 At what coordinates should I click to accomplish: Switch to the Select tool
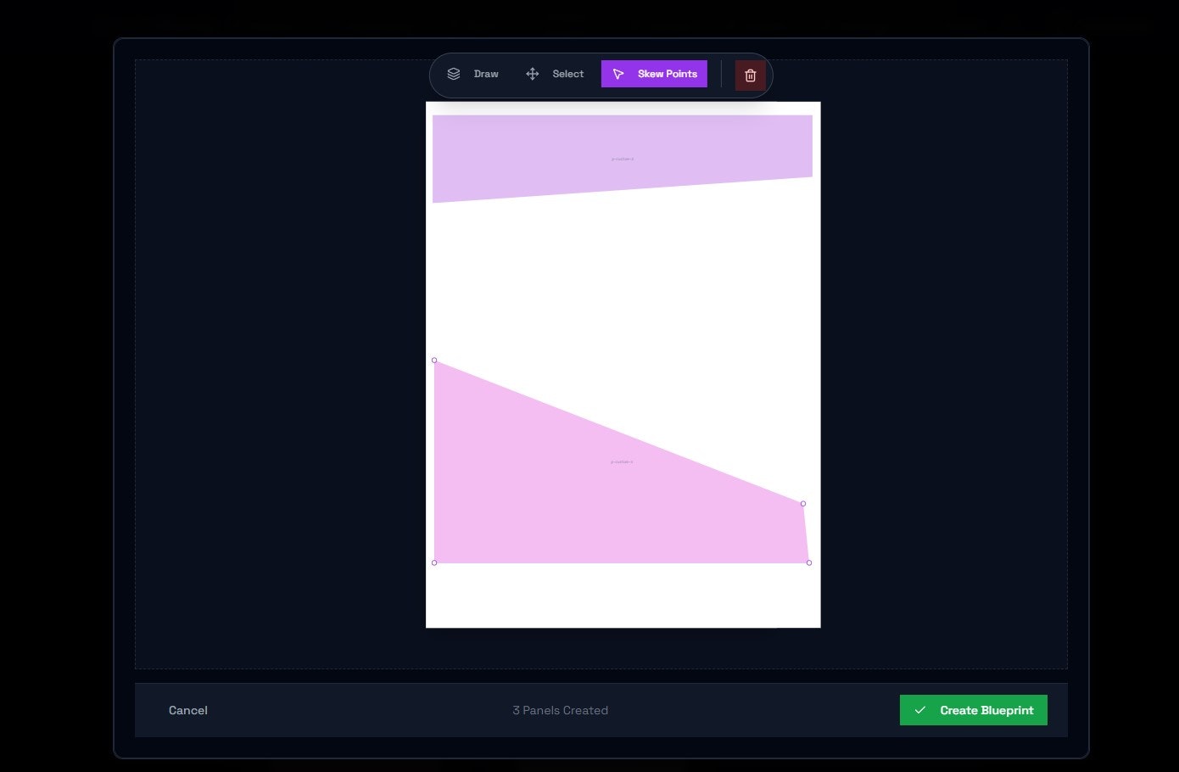click(x=555, y=74)
